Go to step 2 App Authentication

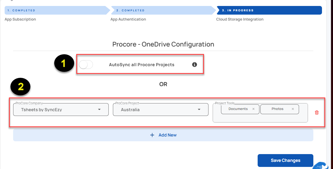(x=163, y=10)
